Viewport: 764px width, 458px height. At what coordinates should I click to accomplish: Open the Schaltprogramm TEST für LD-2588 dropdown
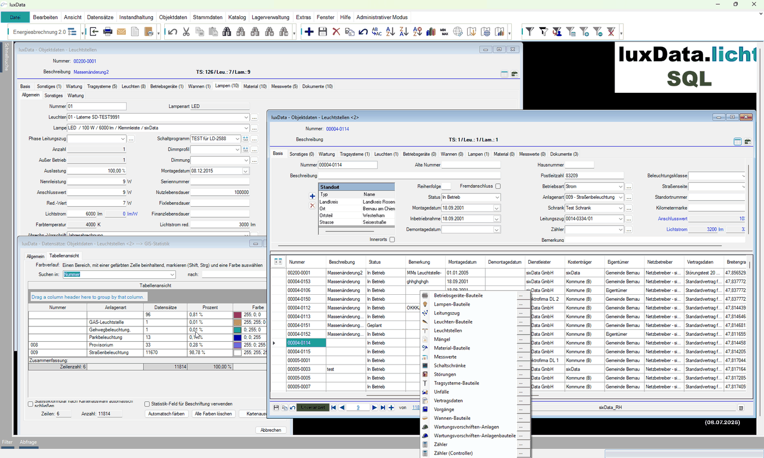point(237,139)
